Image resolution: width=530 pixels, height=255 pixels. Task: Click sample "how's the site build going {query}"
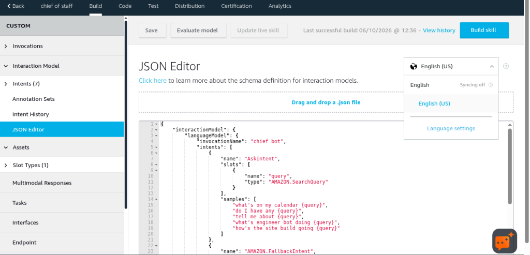pos(286,228)
